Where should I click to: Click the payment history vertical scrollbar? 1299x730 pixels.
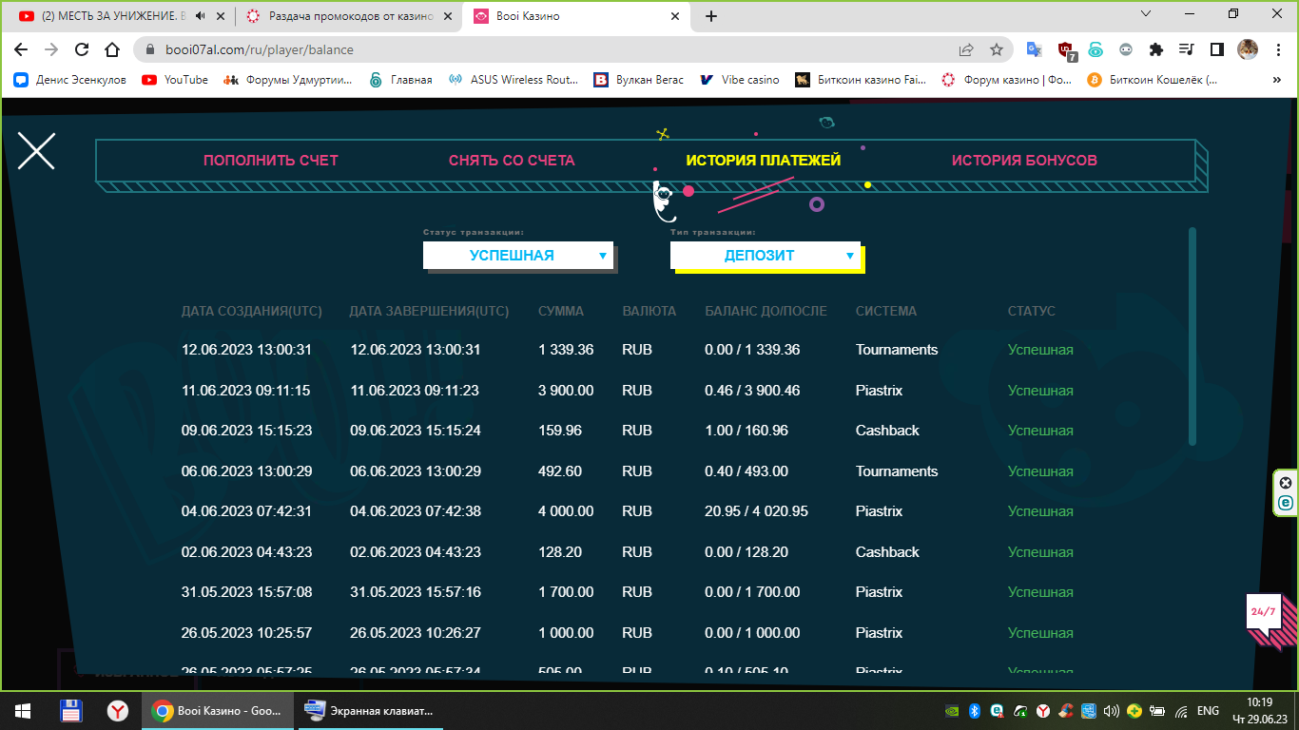[1192, 336]
